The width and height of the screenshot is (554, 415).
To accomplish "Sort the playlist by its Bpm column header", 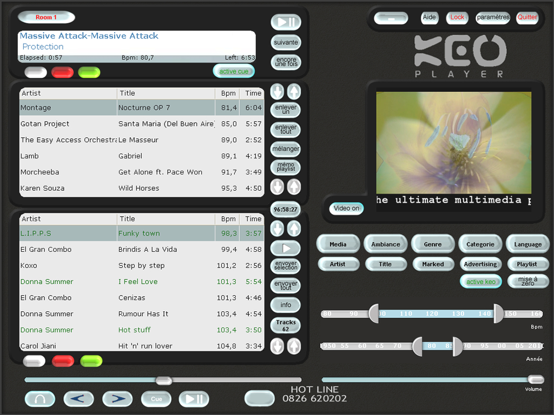I will (228, 93).
